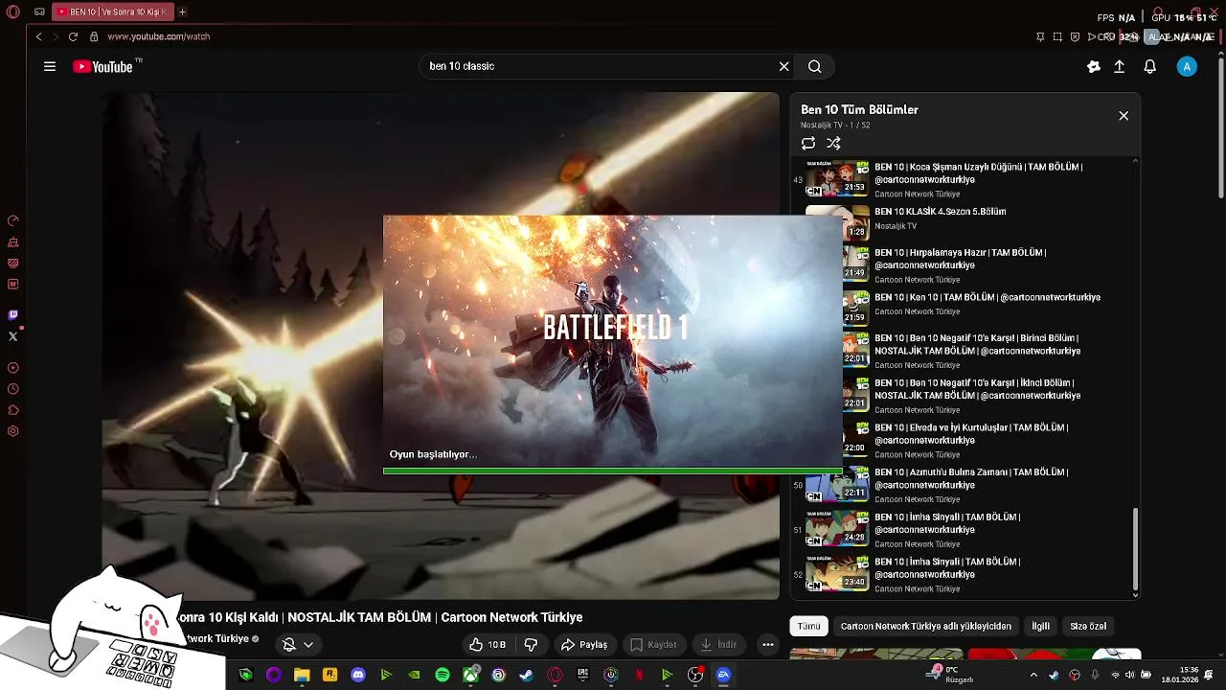
Task: Open sidebar settings gear icon
Action: click(12, 431)
